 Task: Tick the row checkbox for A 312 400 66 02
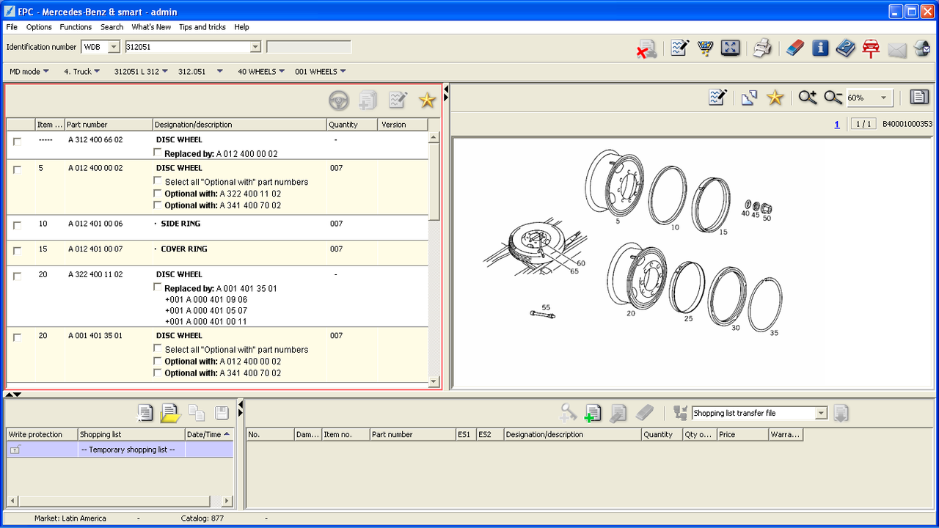[x=17, y=142]
